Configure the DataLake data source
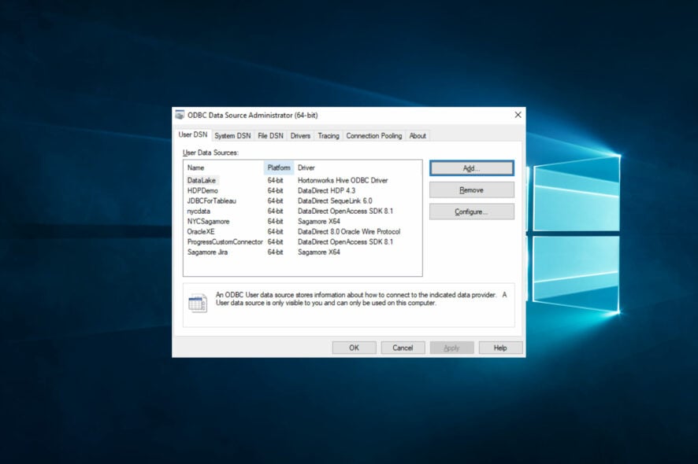The image size is (698, 464). pyautogui.click(x=470, y=211)
